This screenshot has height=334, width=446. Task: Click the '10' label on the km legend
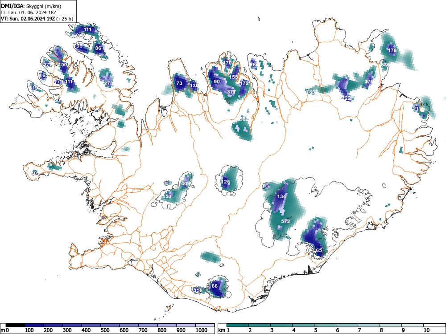[426, 330]
